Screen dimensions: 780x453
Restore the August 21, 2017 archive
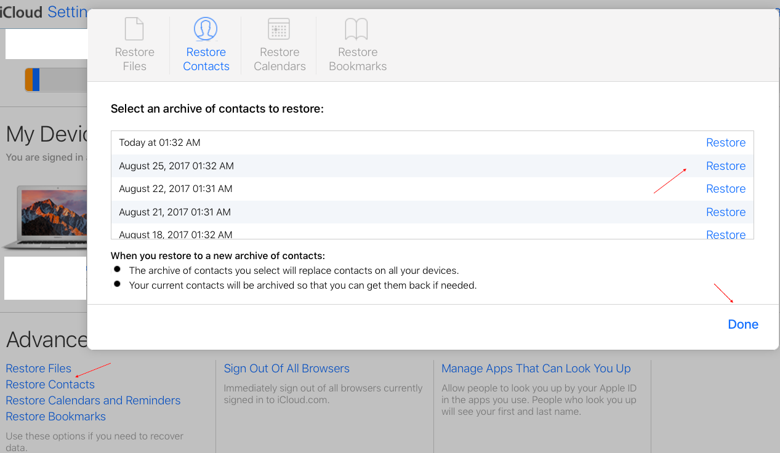click(x=725, y=212)
